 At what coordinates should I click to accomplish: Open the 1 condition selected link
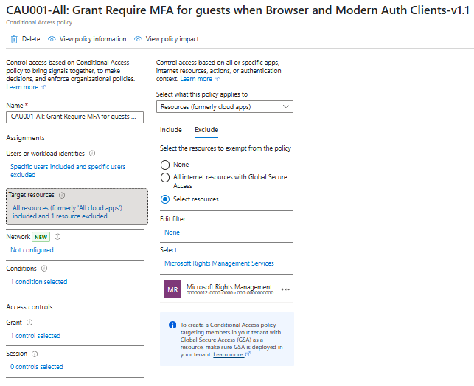click(38, 282)
